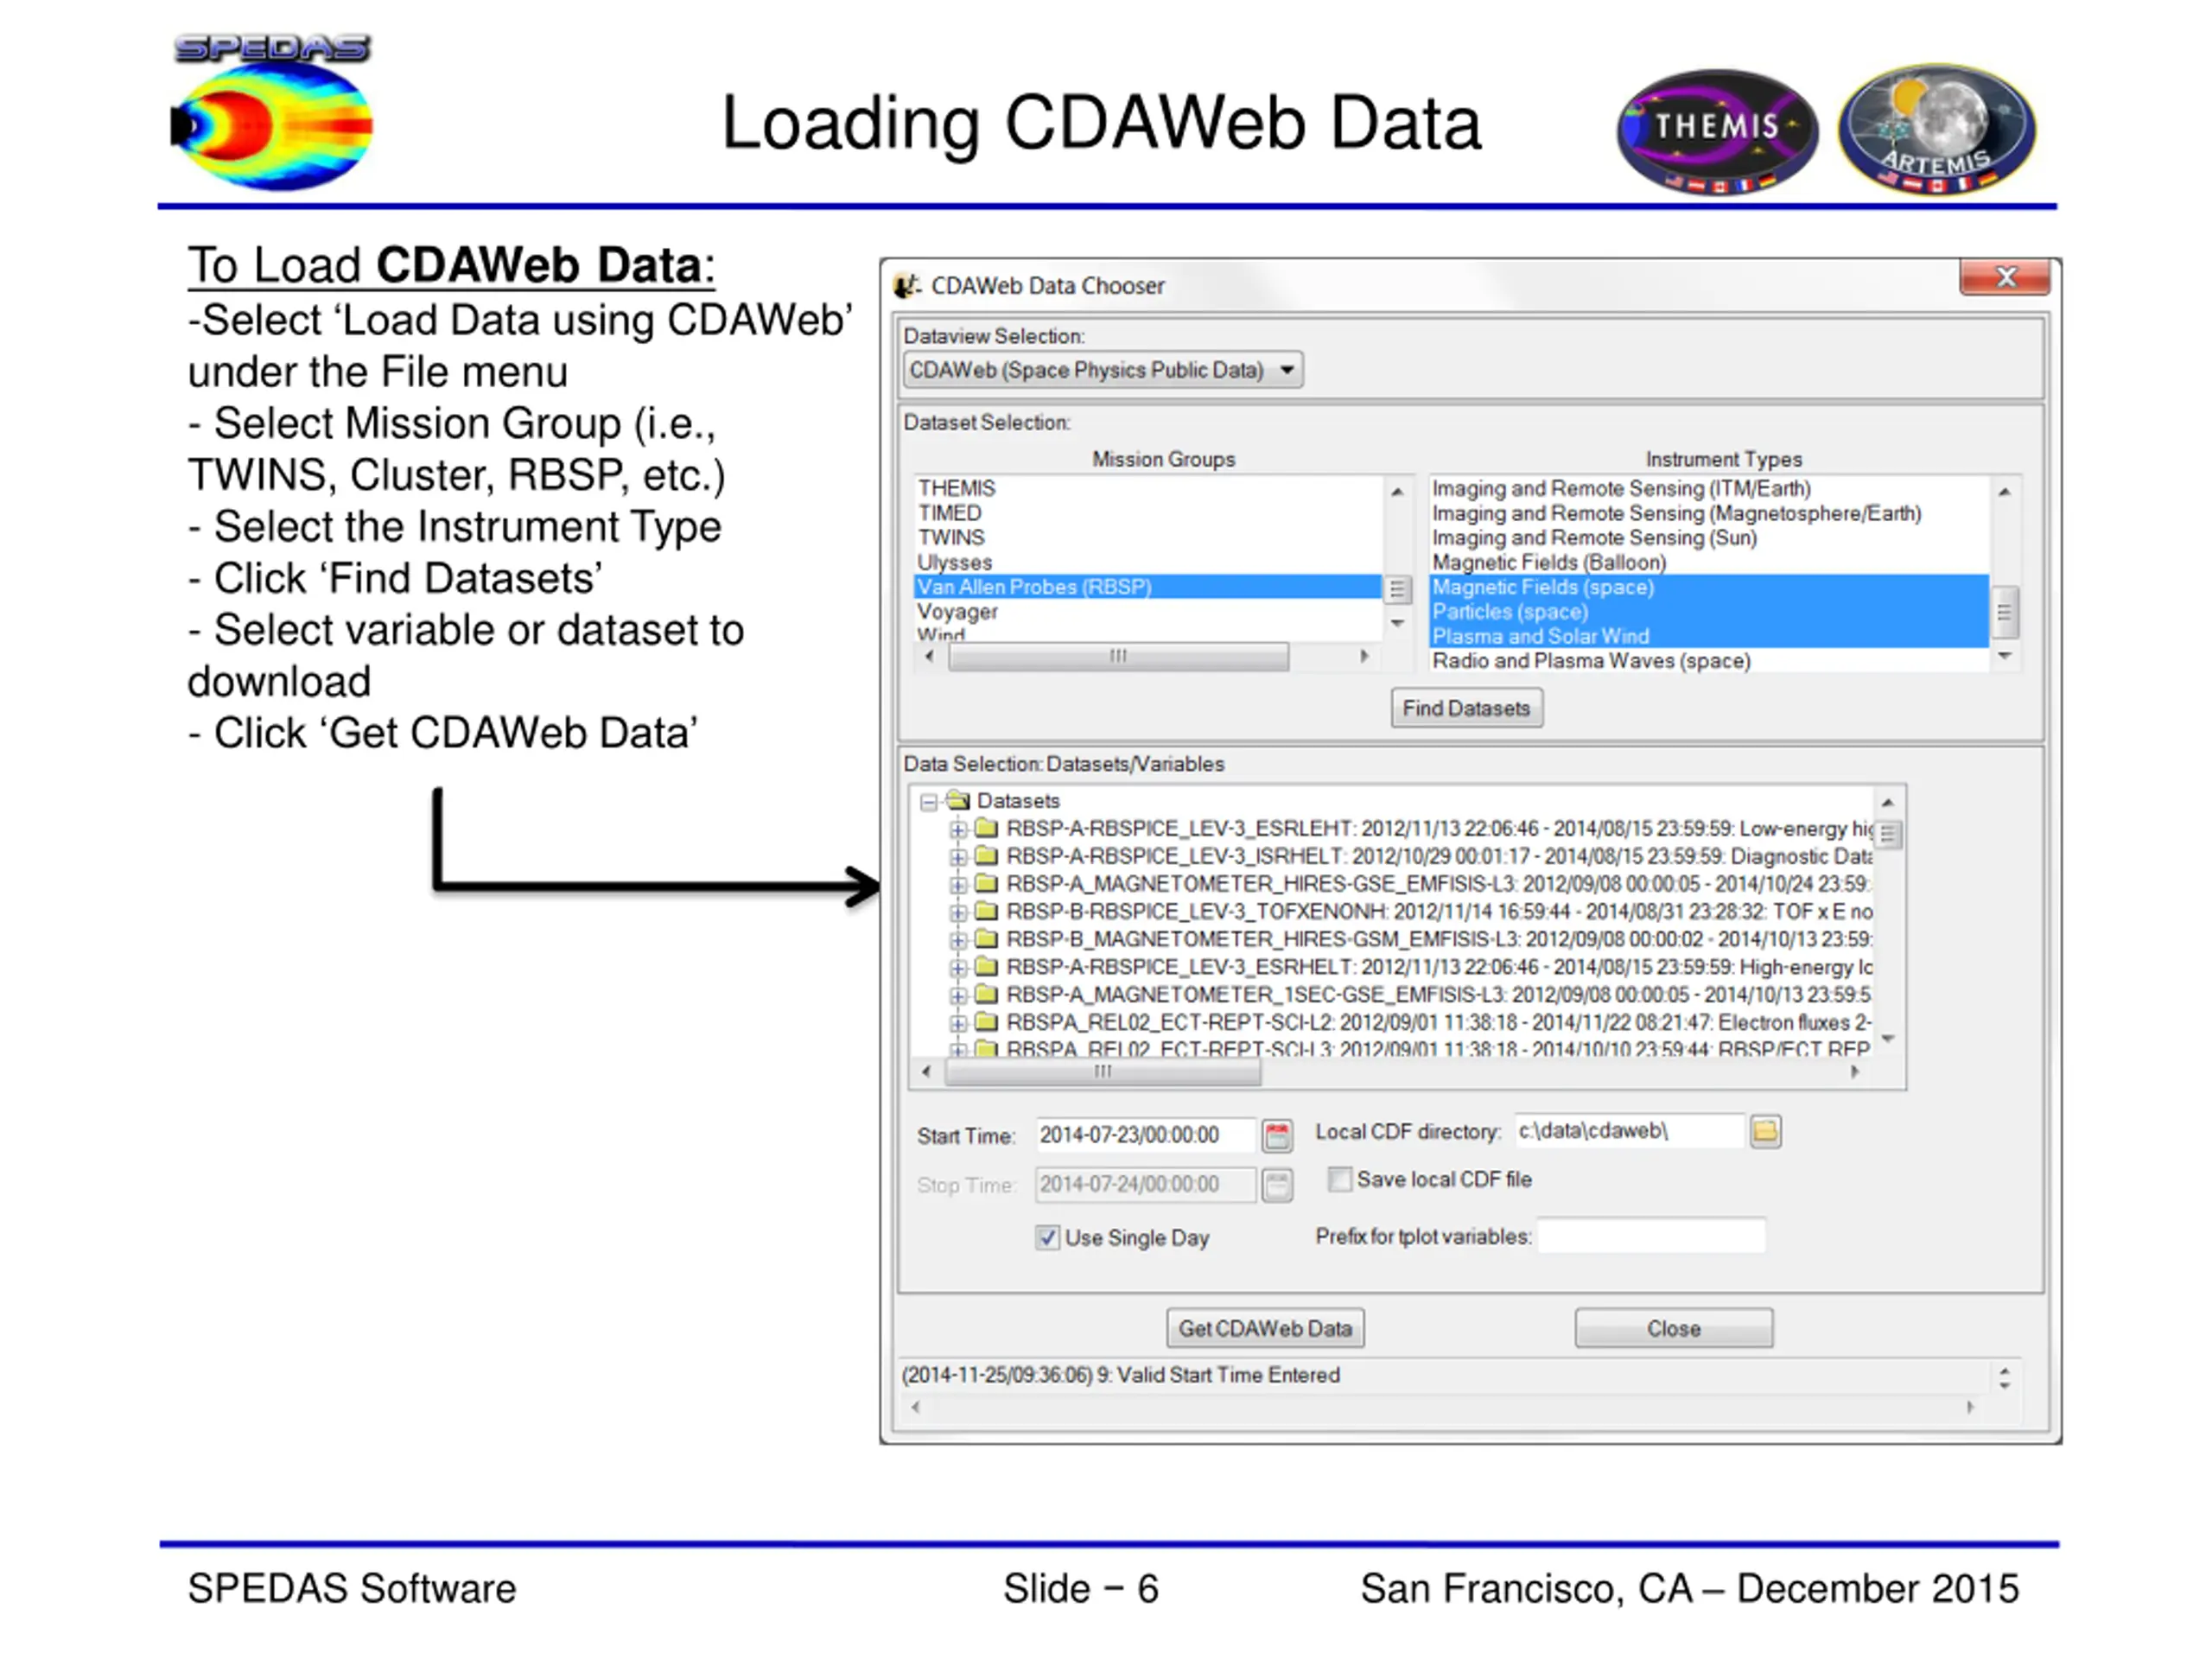
Task: Expand the RBSP-A-RBSPICE_LEV-3_ISRHELT dataset
Action: pos(958,857)
